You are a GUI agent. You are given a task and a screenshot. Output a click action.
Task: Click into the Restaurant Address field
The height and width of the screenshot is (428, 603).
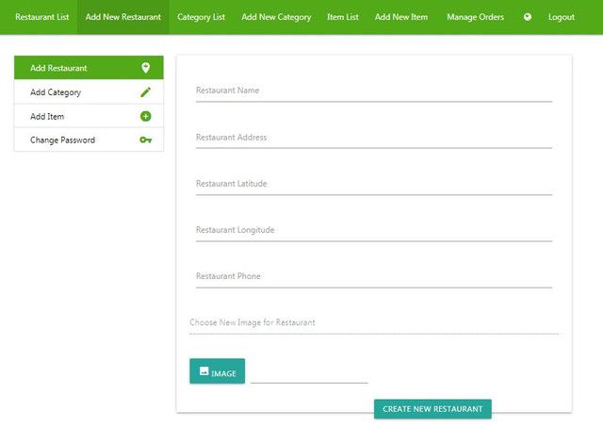tap(373, 138)
